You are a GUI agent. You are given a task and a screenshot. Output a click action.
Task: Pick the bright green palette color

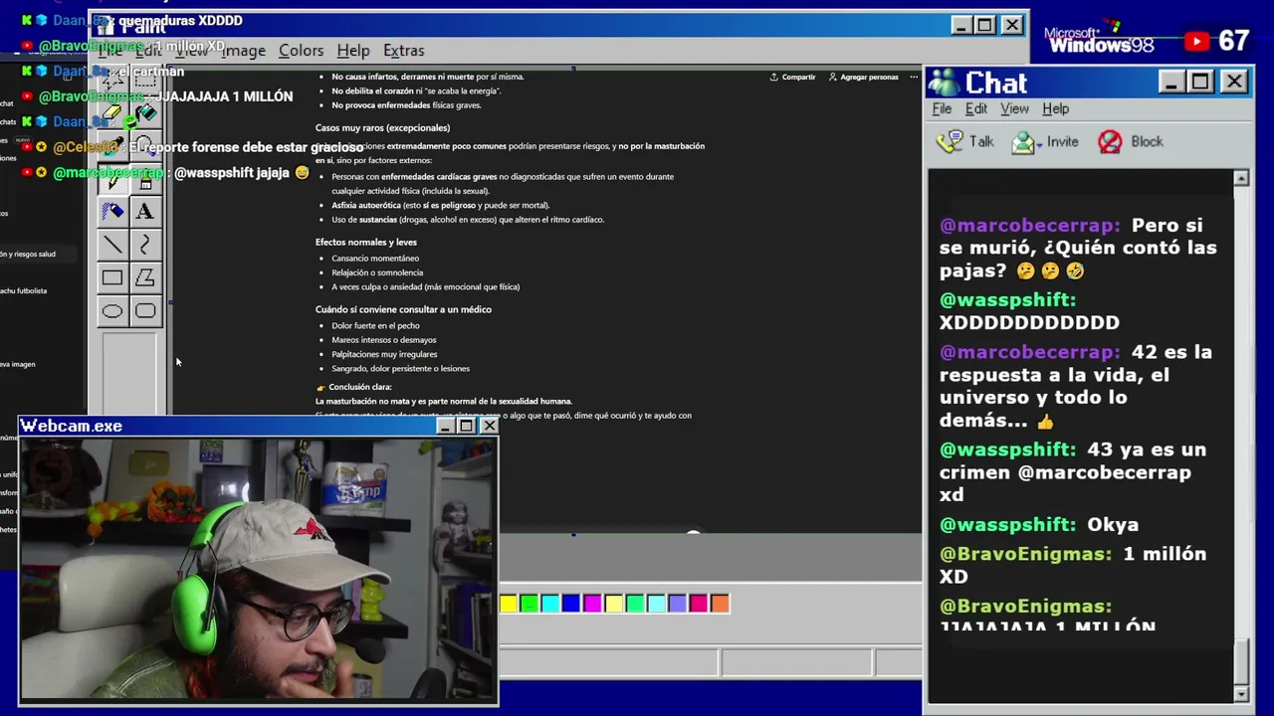530,603
